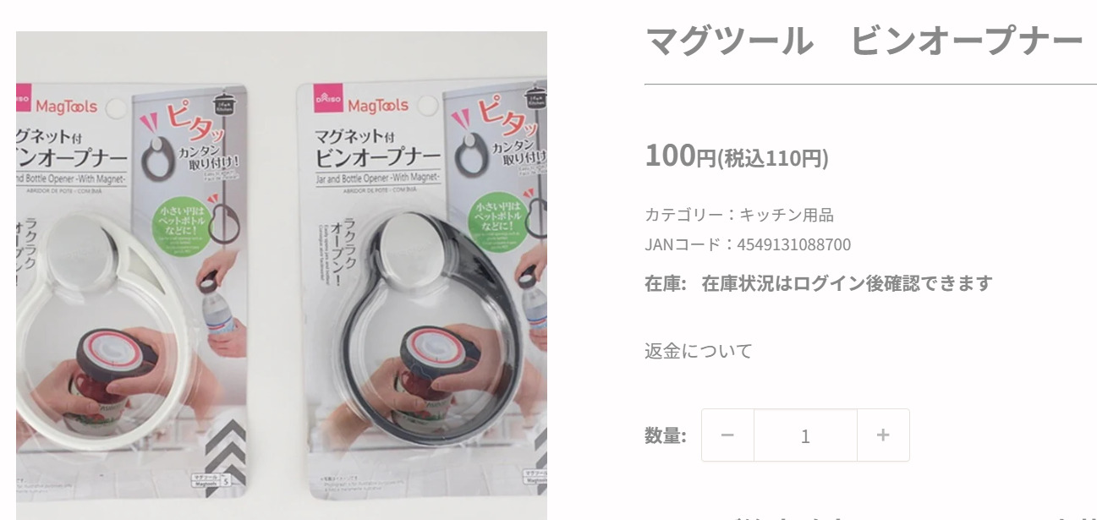Open the 返金について link
This screenshot has width=1097, height=520.
click(699, 351)
